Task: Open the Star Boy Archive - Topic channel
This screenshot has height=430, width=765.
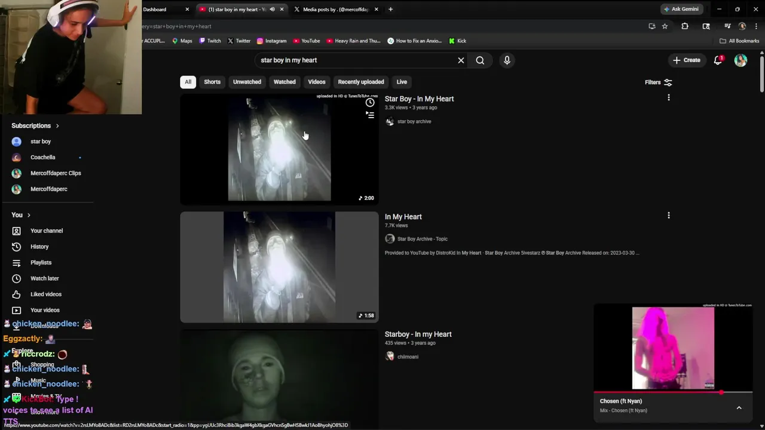Action: coord(423,239)
